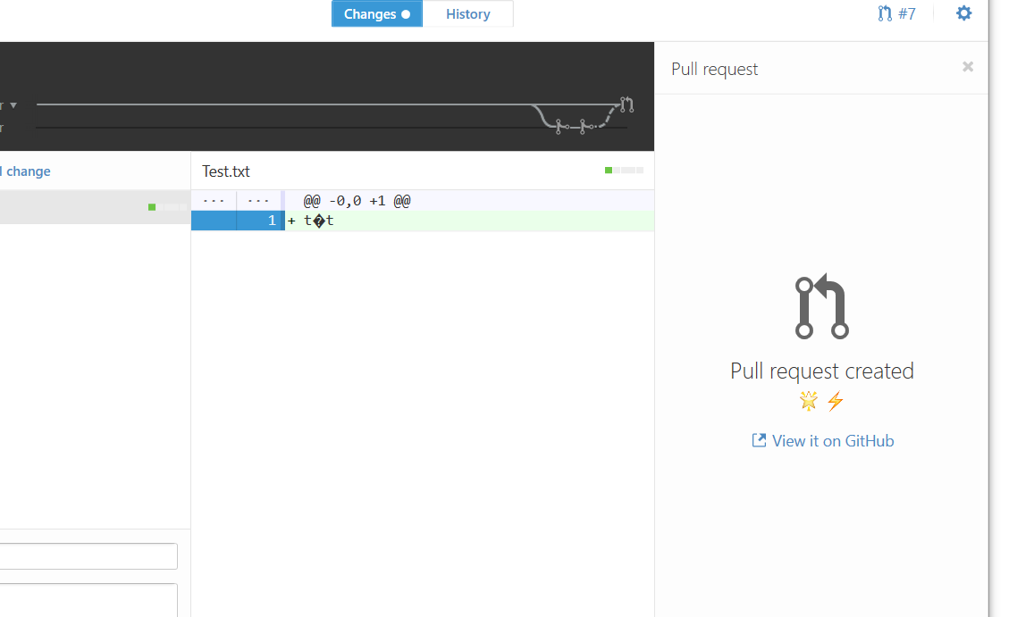The image size is (1034, 617).
Task: Close the Pull request panel
Action: coord(967,67)
